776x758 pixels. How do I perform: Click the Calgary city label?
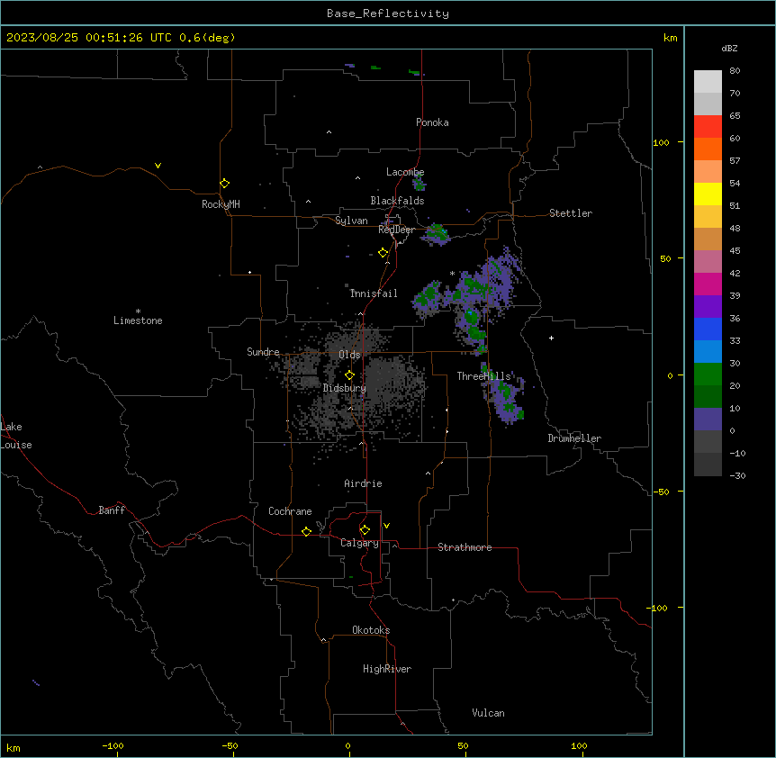[359, 543]
